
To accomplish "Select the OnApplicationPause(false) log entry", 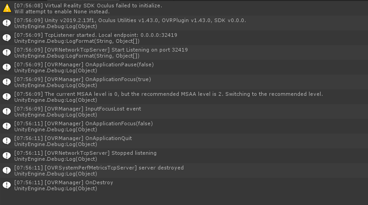I will tap(184, 67).
